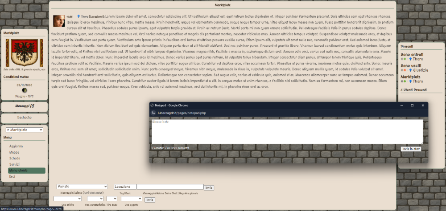Click into the Blocco Note text area

point(287,132)
